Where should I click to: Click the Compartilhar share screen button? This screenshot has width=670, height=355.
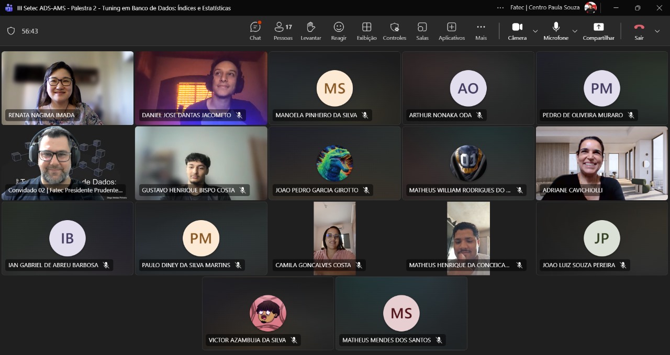pyautogui.click(x=598, y=31)
